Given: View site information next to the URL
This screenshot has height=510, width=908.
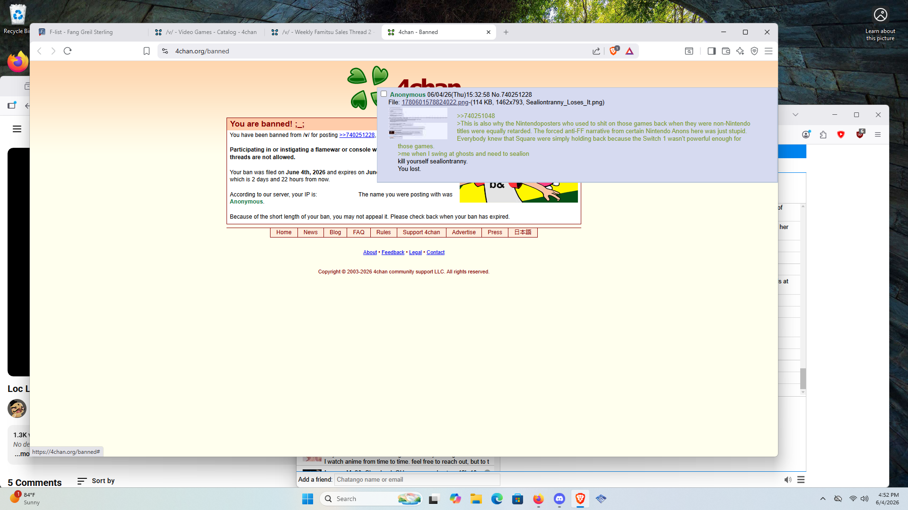Looking at the screenshot, I should click(x=165, y=51).
